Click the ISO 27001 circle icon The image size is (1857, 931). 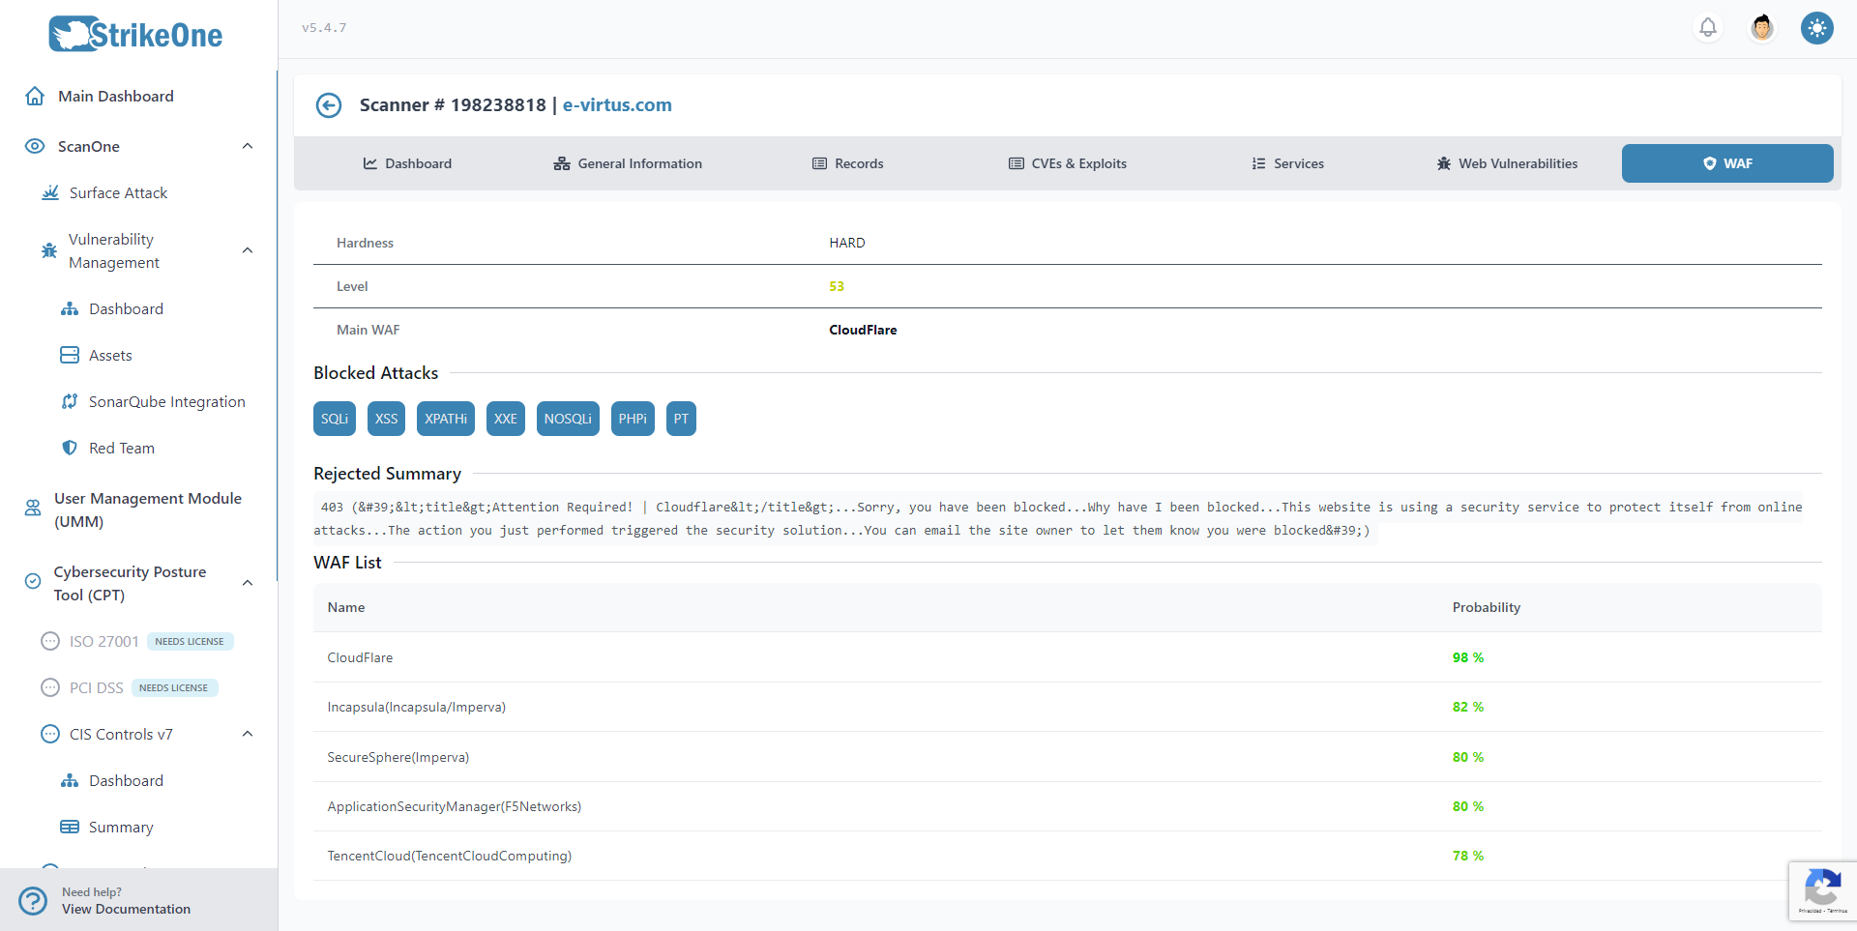pos(50,641)
